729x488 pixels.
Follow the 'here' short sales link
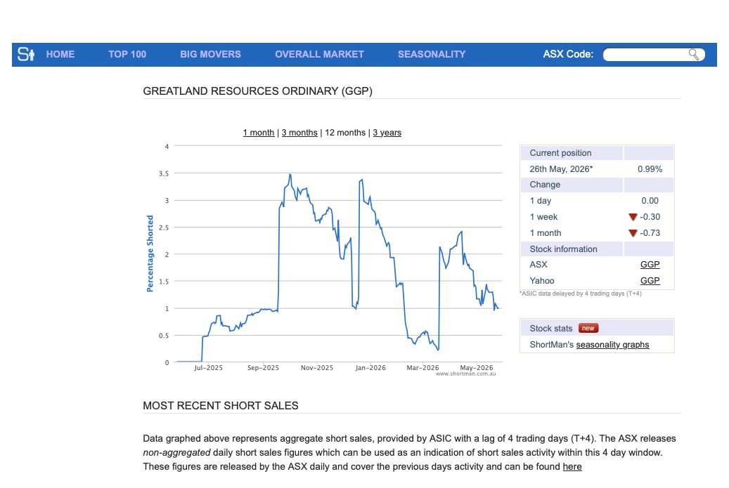coord(572,467)
